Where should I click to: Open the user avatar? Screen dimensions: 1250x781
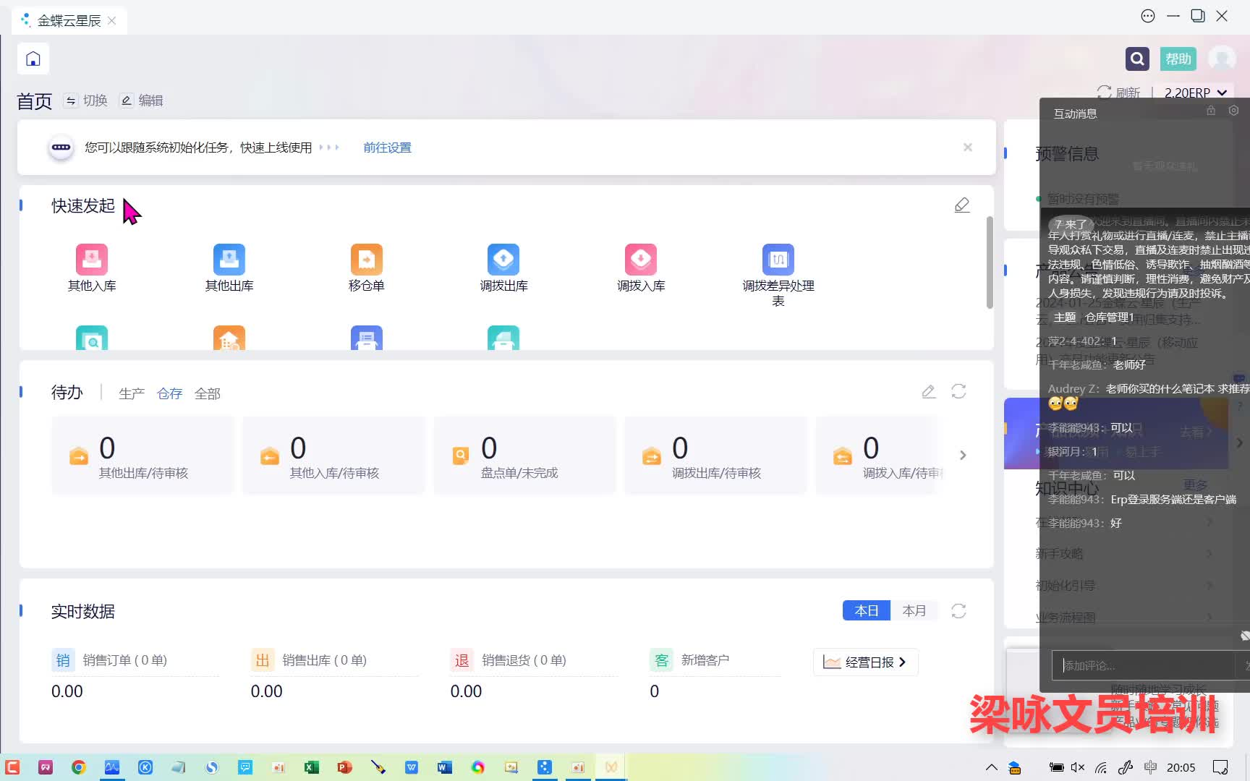point(1222,59)
